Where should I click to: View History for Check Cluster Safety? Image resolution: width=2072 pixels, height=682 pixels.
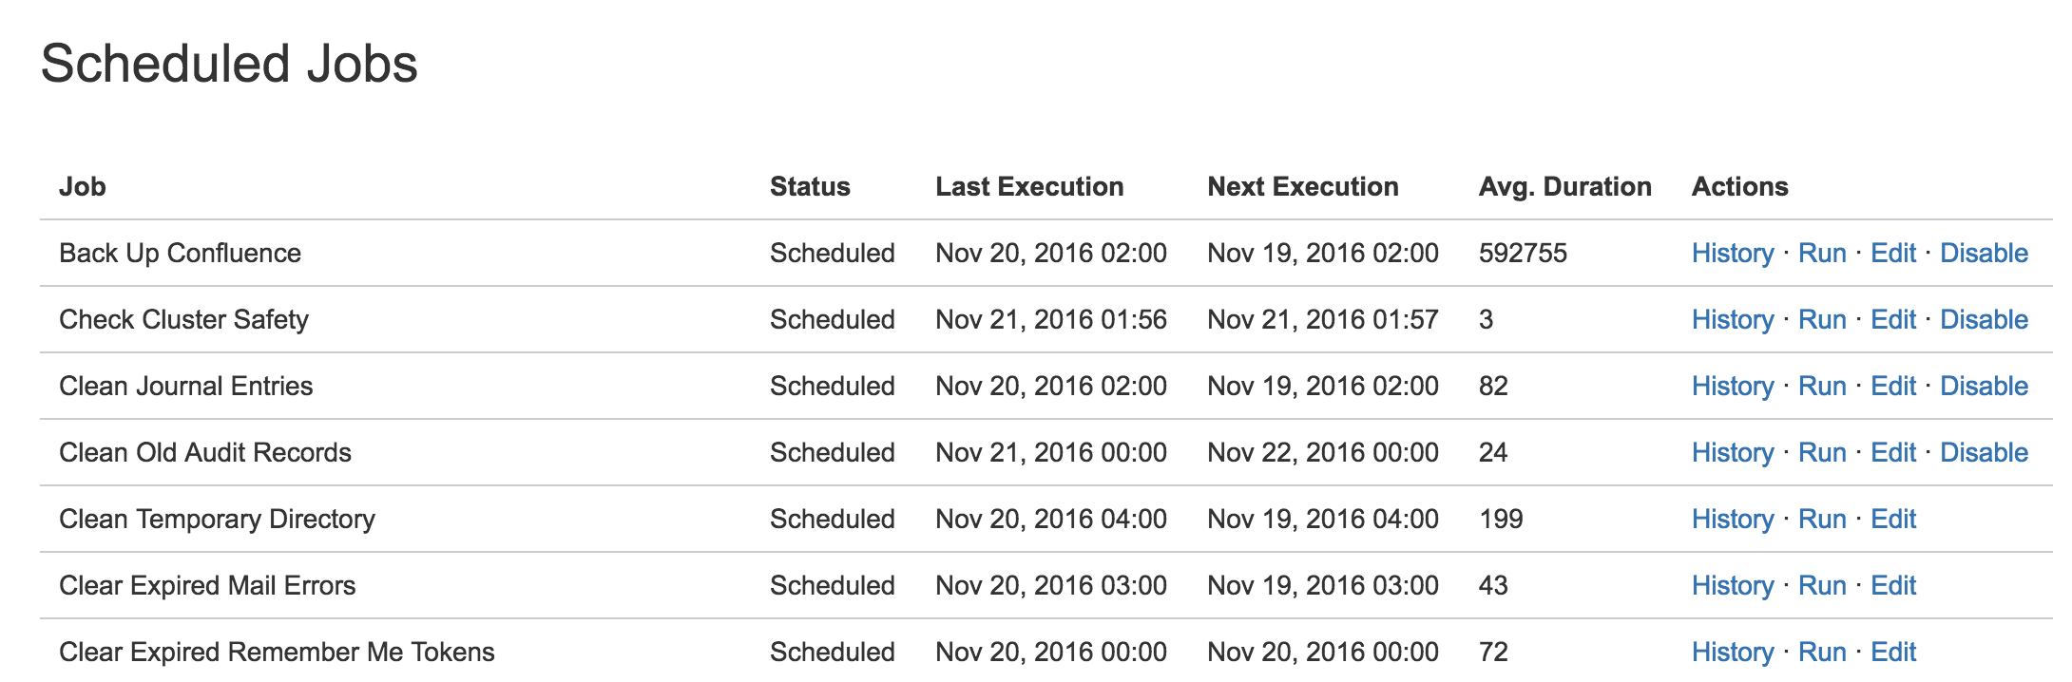1733,319
